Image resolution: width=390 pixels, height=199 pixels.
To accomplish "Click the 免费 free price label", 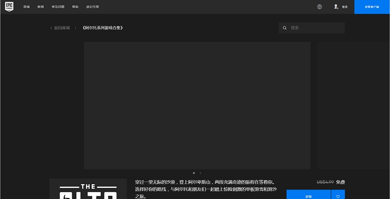I will tap(340, 182).
